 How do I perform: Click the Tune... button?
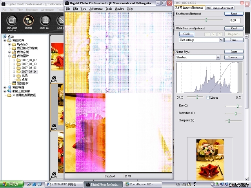pos(234,40)
